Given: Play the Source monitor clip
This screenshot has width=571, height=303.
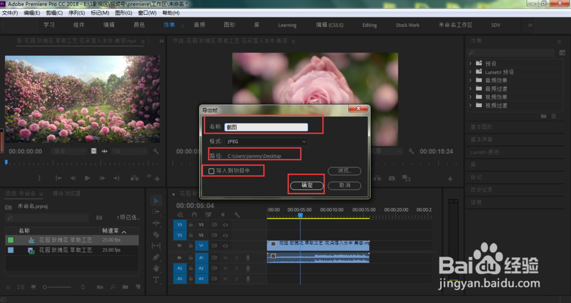Looking at the screenshot, I should (x=87, y=178).
